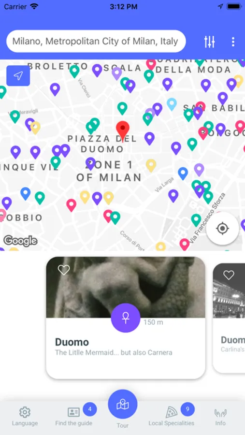
Task: Open the Language settings tab
Action: [x=25, y=416]
